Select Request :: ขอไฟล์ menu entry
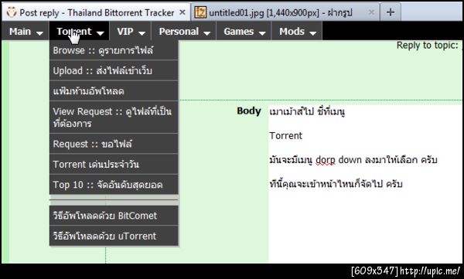This screenshot has height=279, width=464. (x=114, y=144)
